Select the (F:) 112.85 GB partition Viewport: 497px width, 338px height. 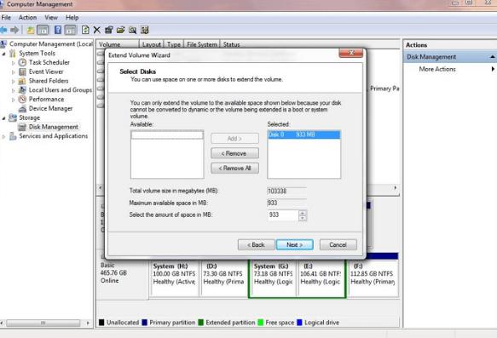[x=373, y=278]
